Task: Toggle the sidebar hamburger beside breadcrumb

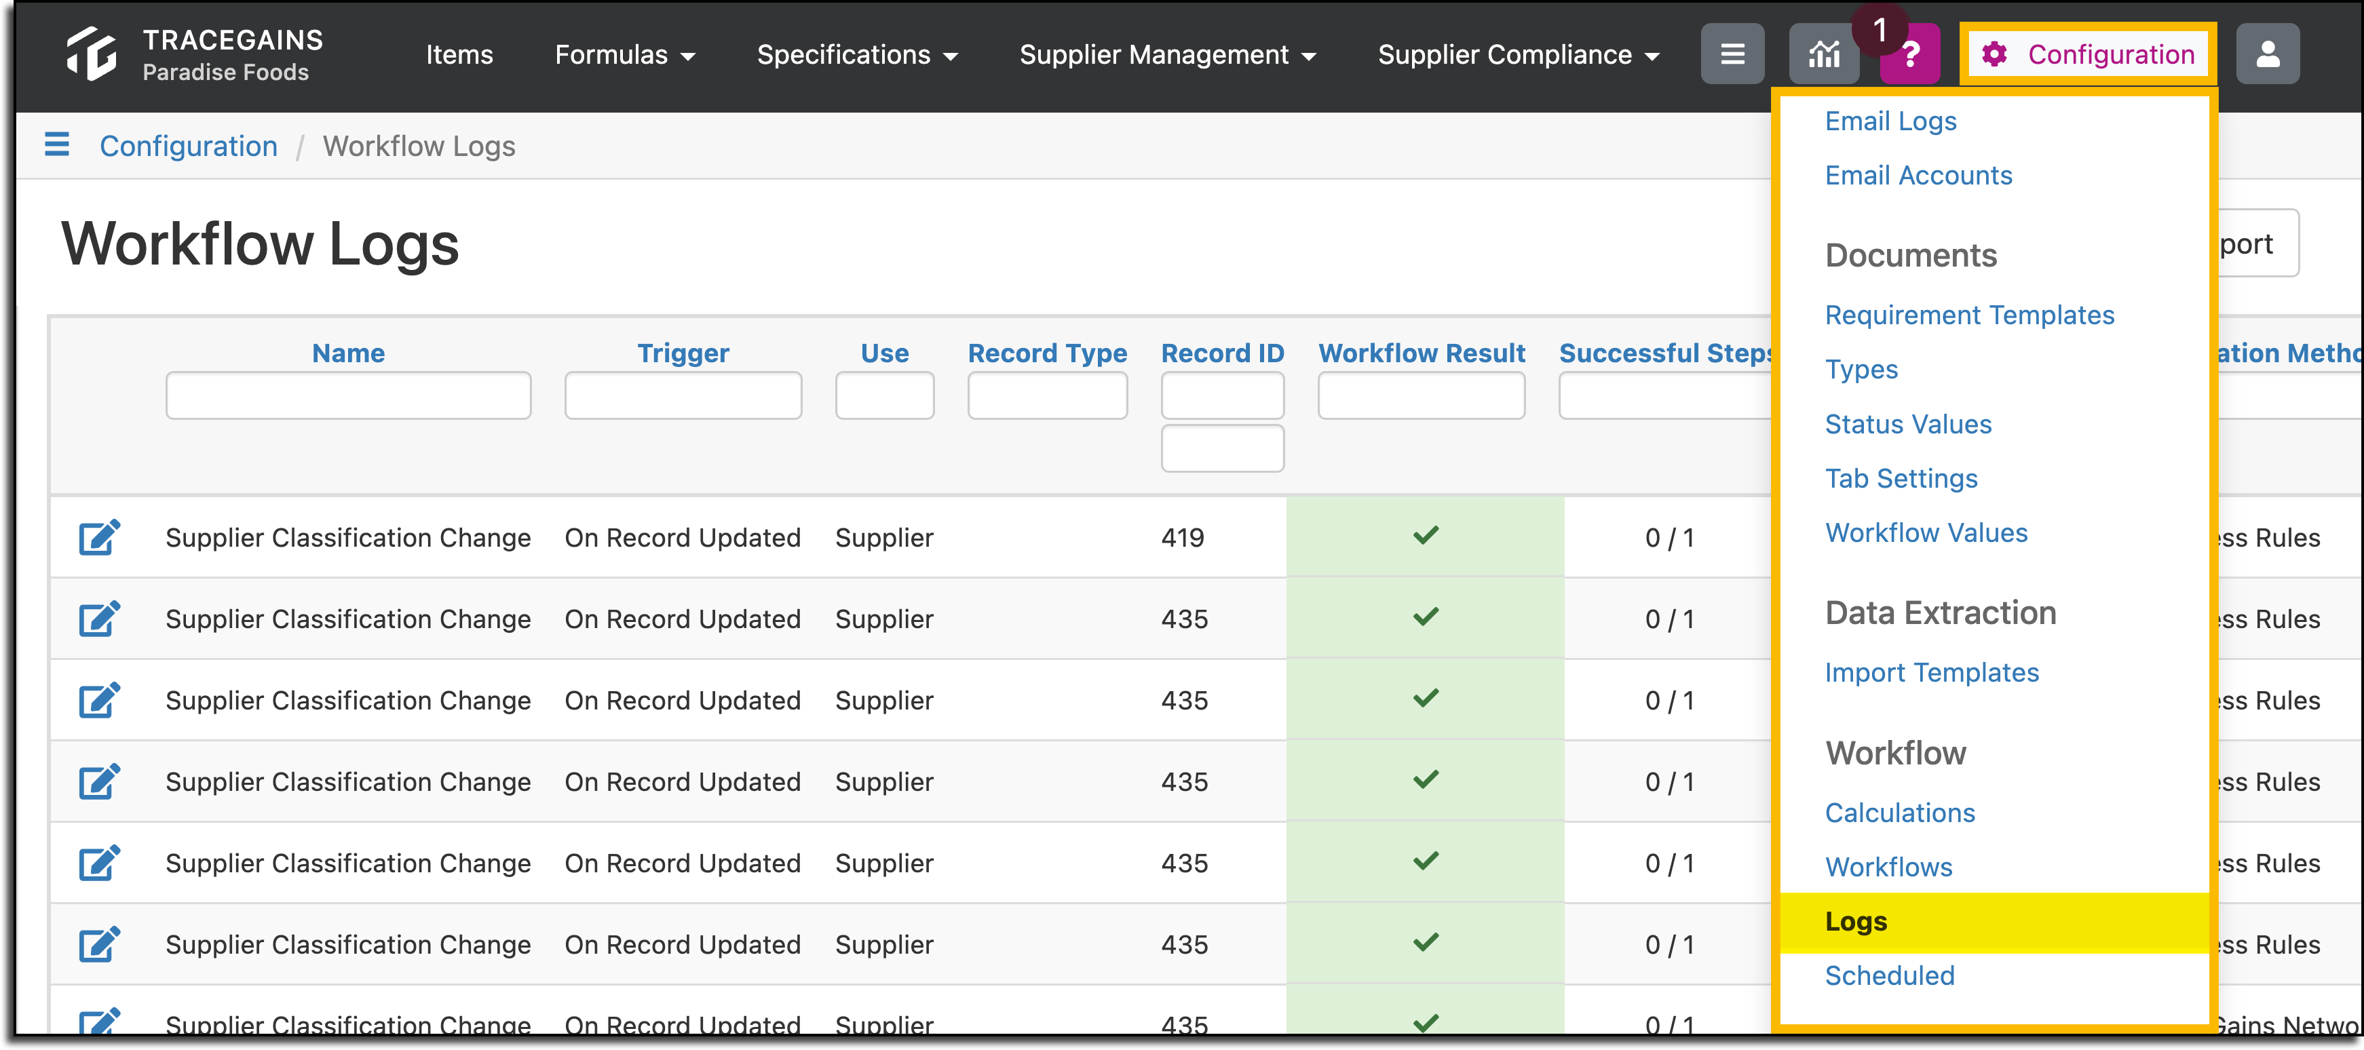Action: [57, 145]
